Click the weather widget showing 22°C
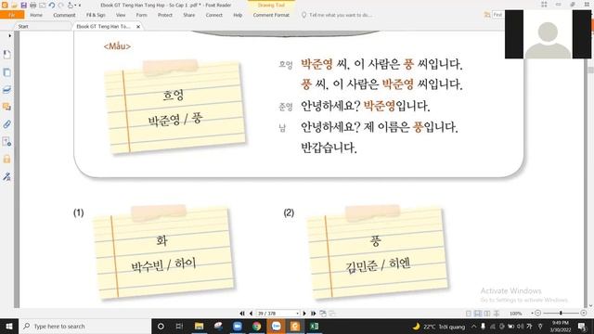 pyautogui.click(x=438, y=326)
